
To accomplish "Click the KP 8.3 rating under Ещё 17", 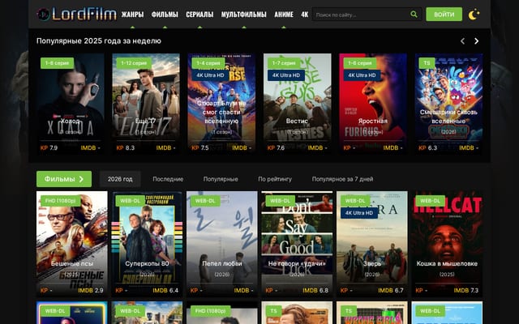I will coord(126,147).
